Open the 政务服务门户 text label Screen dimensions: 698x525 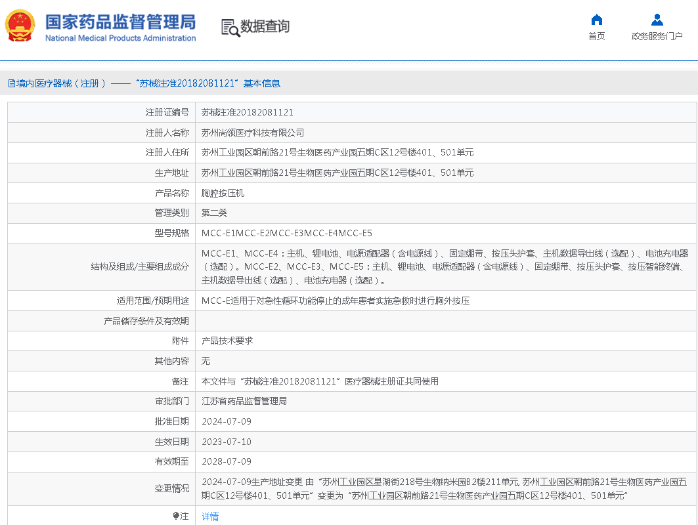tap(657, 36)
